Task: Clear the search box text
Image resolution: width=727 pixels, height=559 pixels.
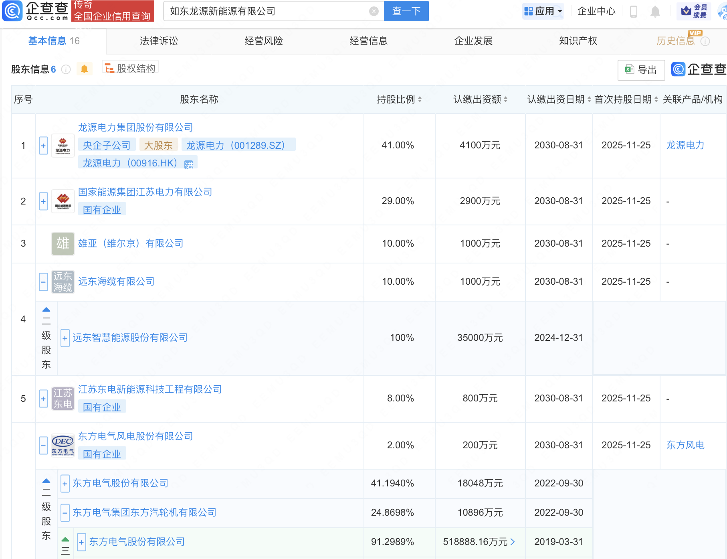Action: click(374, 11)
